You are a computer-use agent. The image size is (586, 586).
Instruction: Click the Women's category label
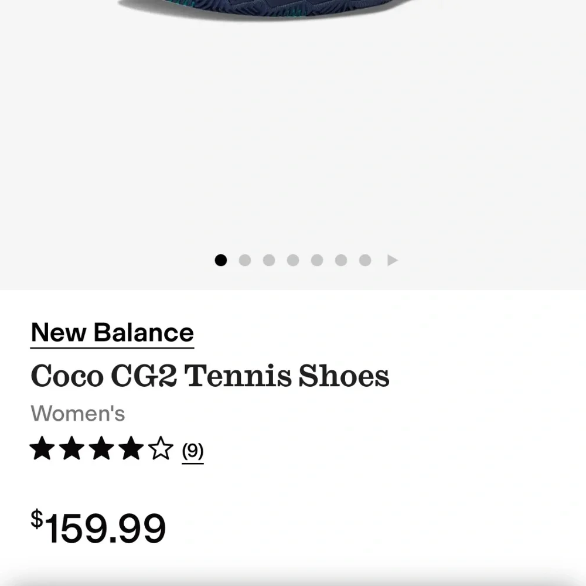pyautogui.click(x=77, y=413)
